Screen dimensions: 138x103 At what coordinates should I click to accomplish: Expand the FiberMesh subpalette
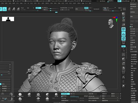pos(133,68)
